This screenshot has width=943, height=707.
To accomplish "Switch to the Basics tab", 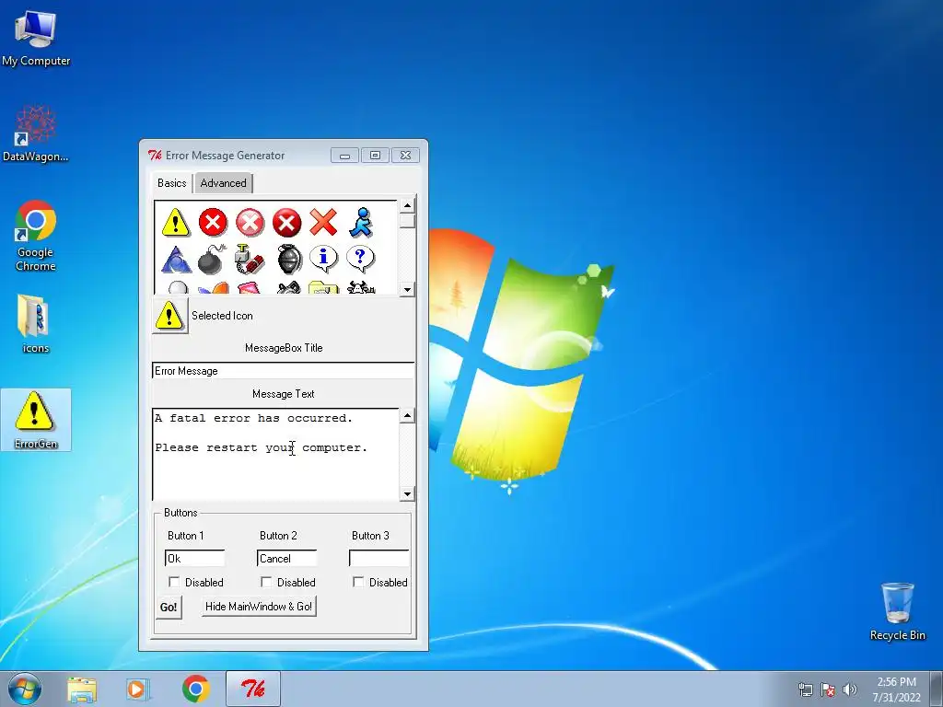I will point(172,183).
